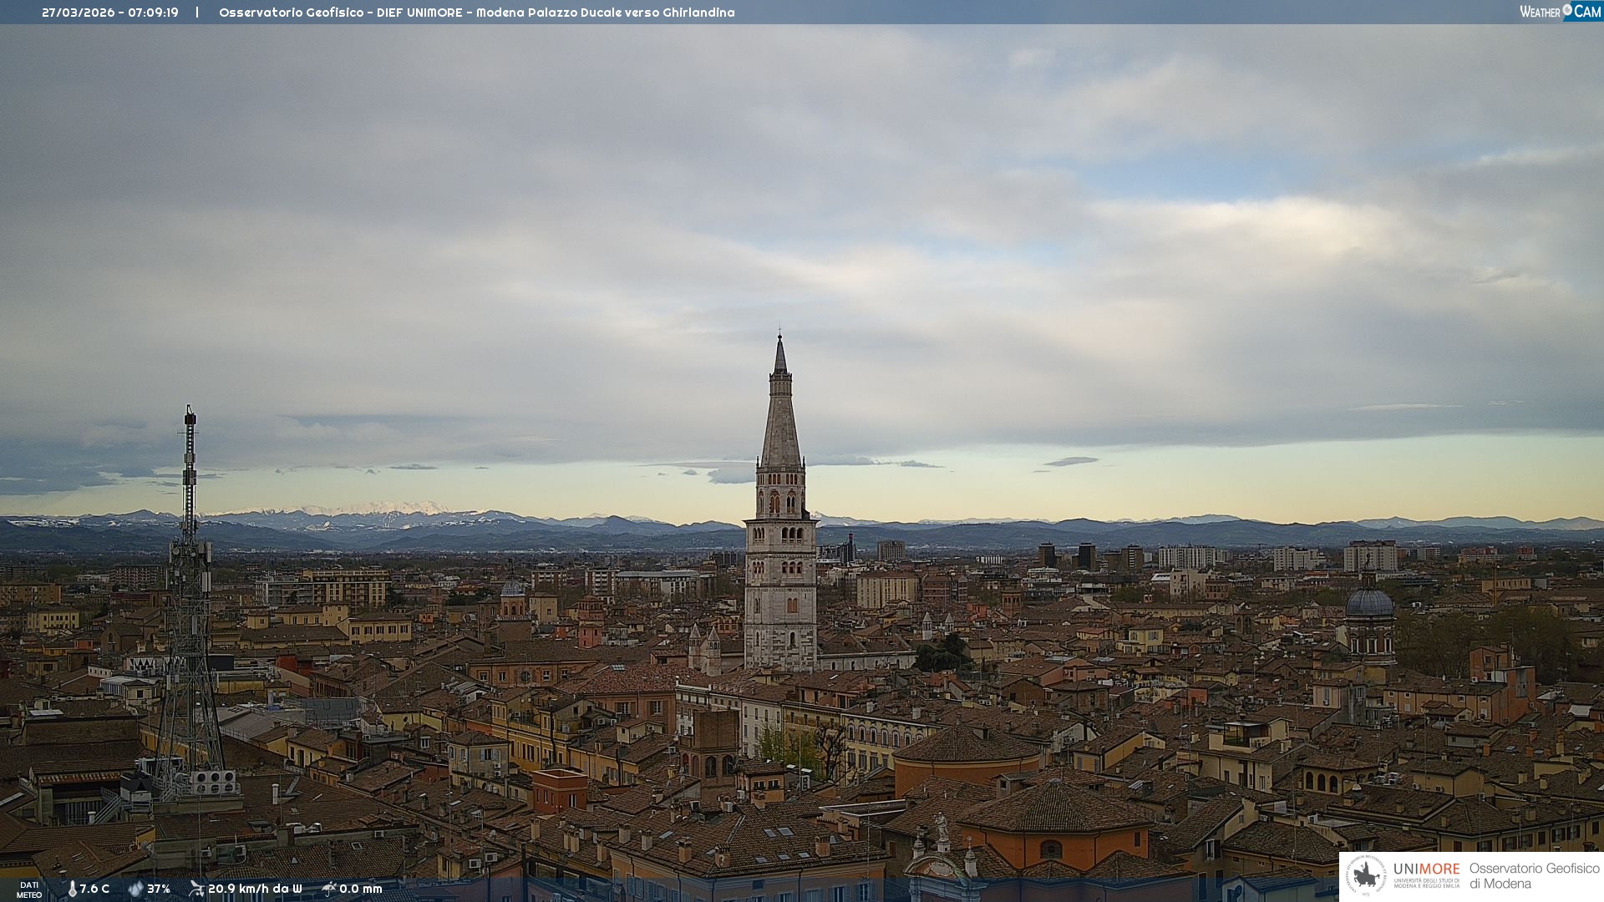Click the rain umbrella precipitation icon
Viewport: 1604px width, 902px height.
(328, 889)
